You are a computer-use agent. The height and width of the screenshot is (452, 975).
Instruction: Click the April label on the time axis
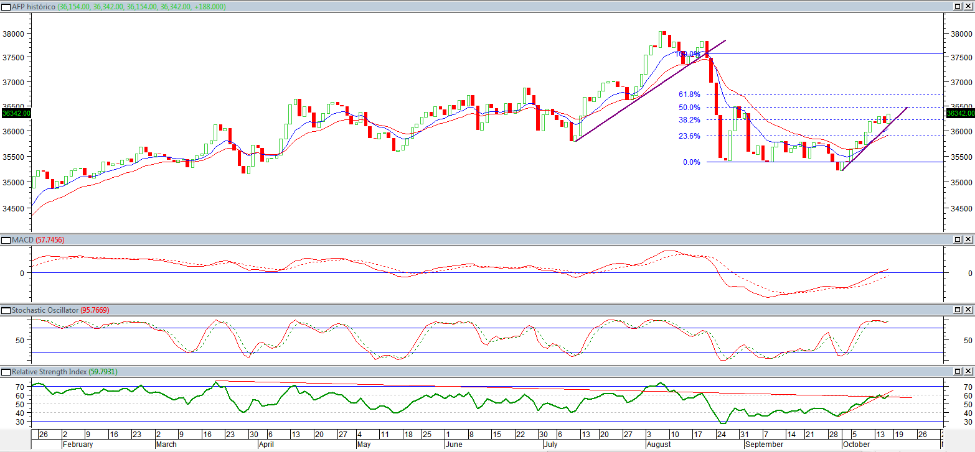coord(266,445)
